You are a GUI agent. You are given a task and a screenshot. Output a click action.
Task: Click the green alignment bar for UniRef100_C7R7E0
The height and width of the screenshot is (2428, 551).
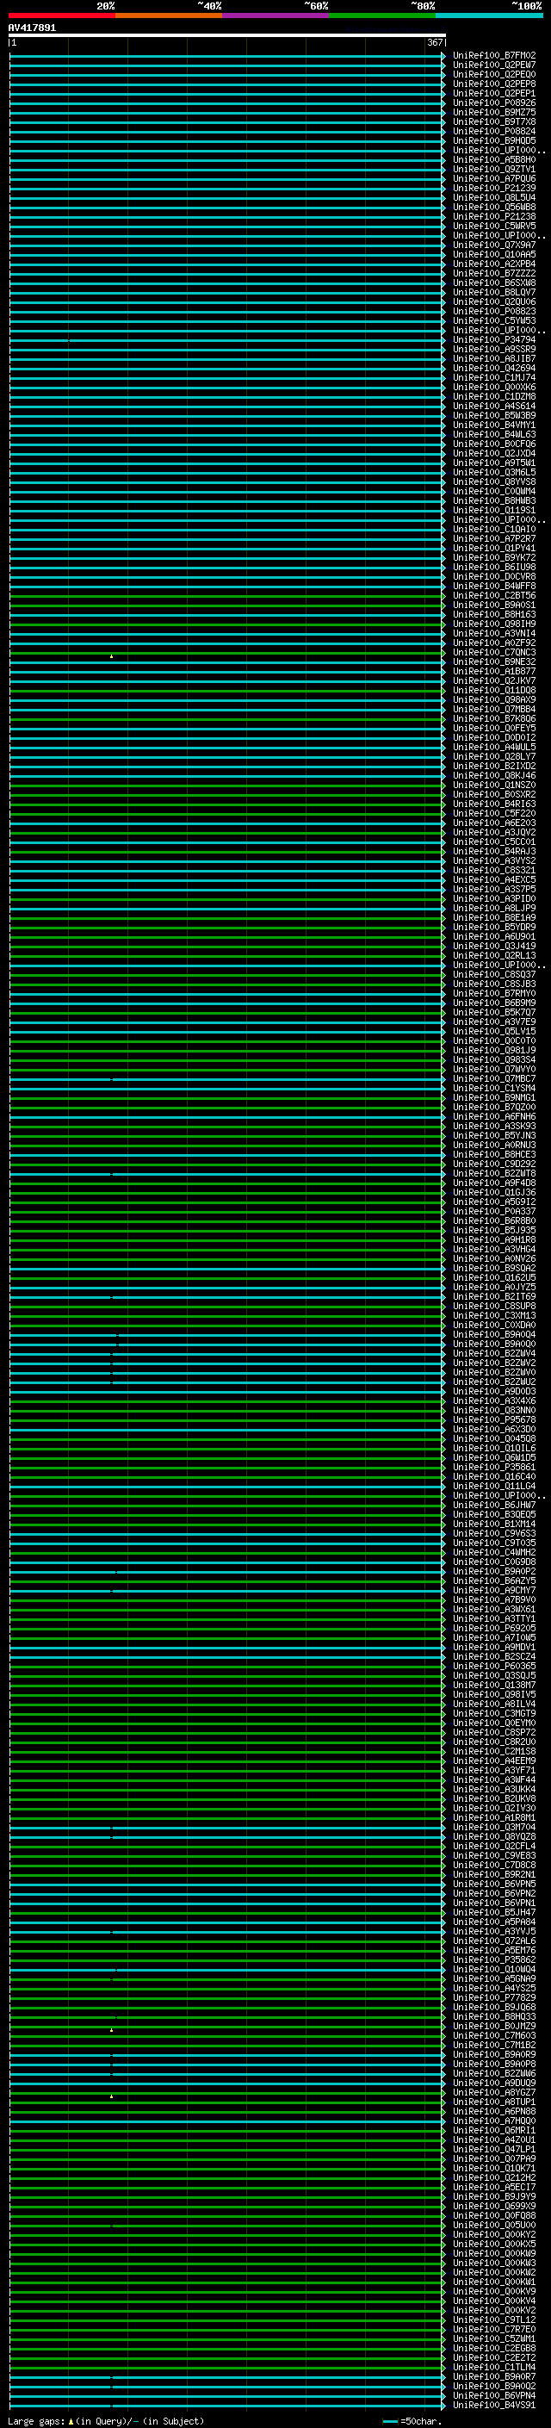tap(226, 2329)
